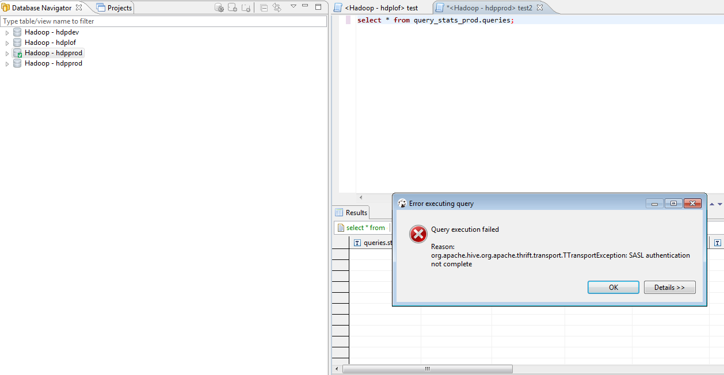Open the new database connection wizard
This screenshot has height=375, width=724.
click(219, 7)
